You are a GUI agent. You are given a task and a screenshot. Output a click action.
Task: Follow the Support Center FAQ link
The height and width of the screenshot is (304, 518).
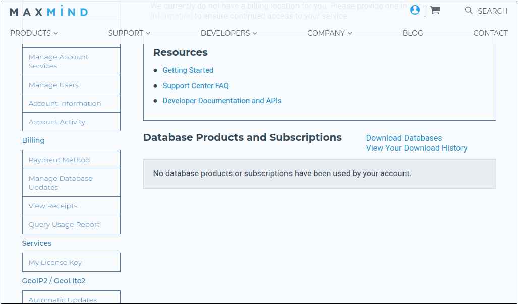tap(196, 86)
